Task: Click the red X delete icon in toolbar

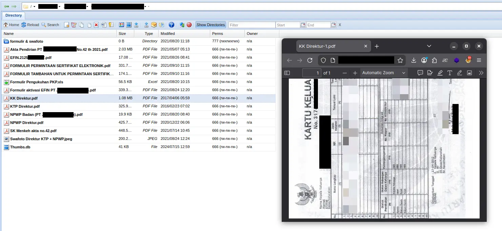Action: click(96, 25)
